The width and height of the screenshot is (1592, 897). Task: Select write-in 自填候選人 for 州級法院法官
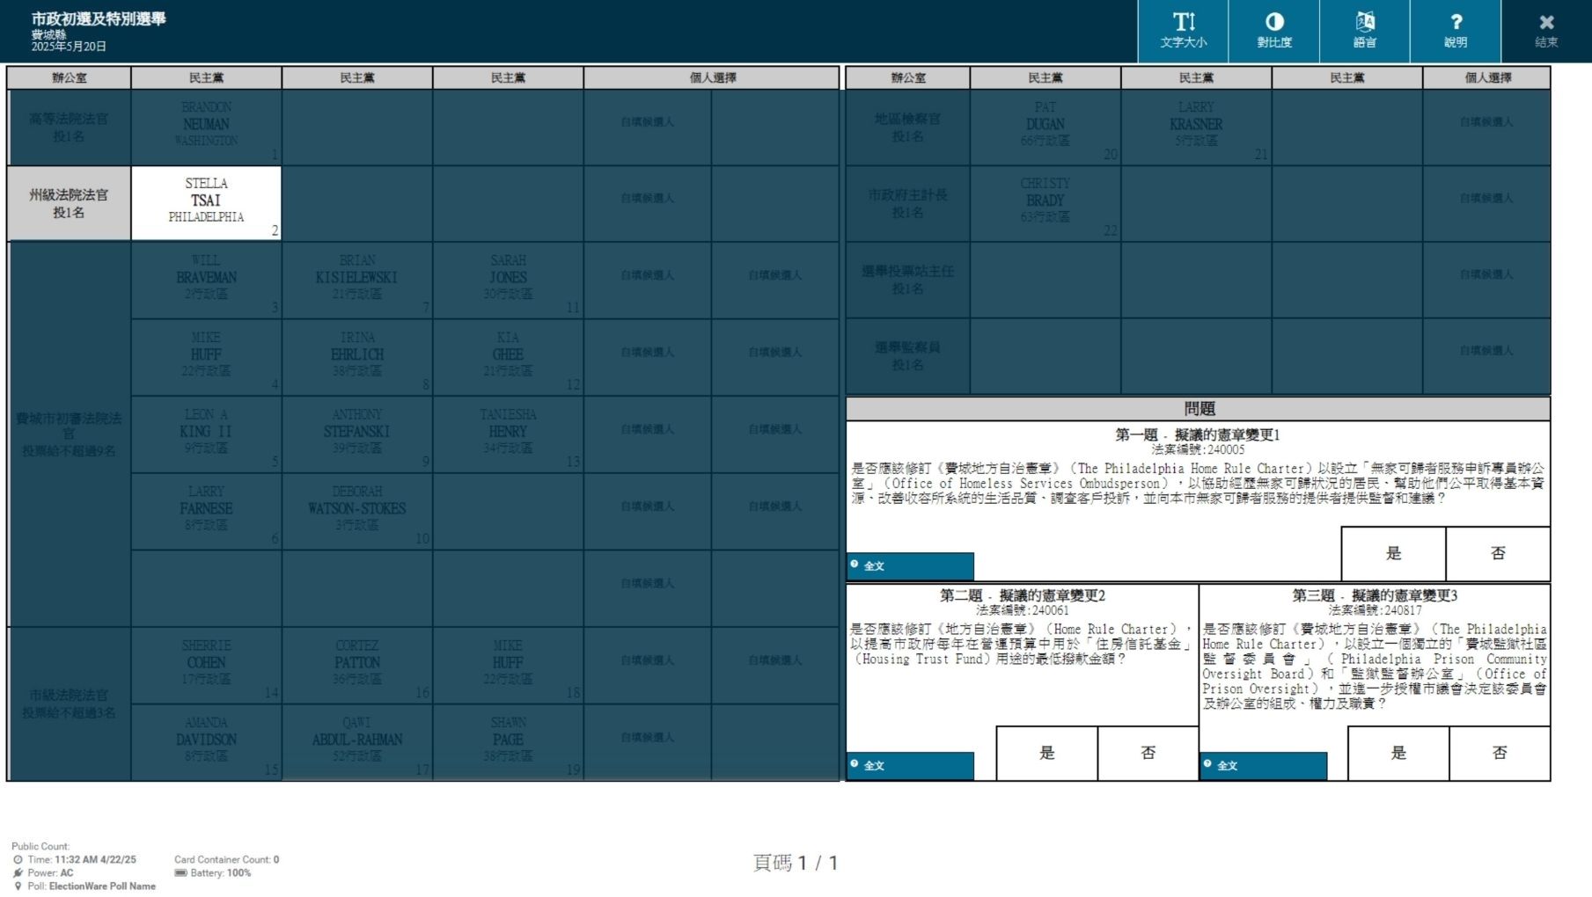(647, 199)
